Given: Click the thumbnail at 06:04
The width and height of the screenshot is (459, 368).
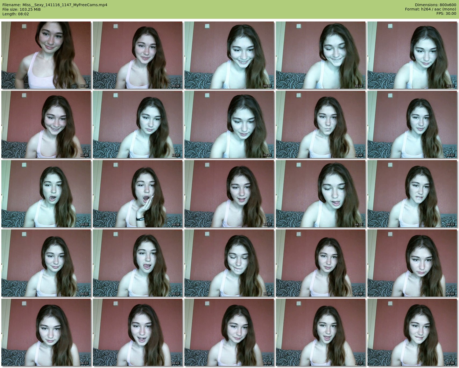Looking at the screenshot, I should coord(412,263).
